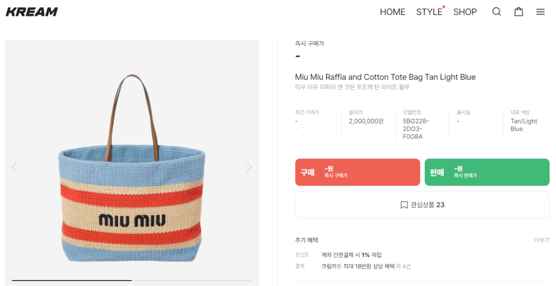Click the KREAM logo
Screen dimensions: 556x286
[32, 12]
